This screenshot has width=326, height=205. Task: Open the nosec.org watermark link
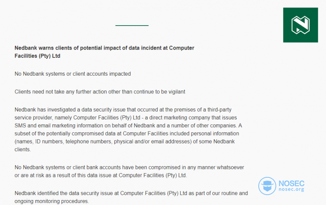point(291,189)
